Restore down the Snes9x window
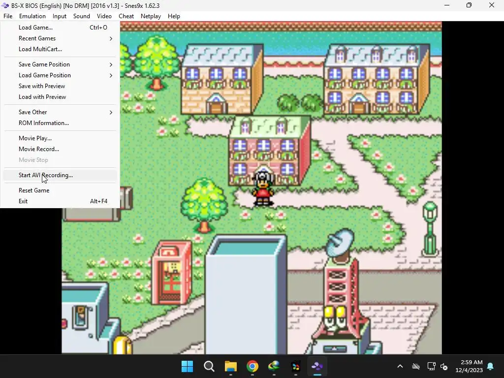The width and height of the screenshot is (504, 378). [469, 5]
